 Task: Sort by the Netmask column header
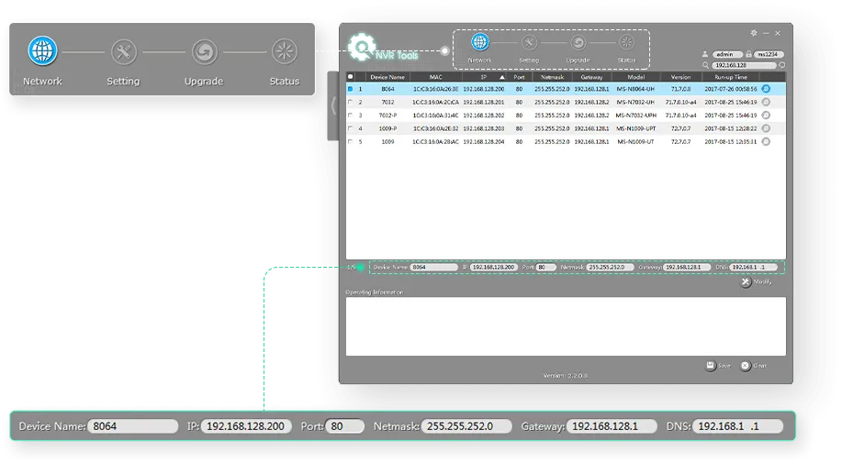pos(552,77)
